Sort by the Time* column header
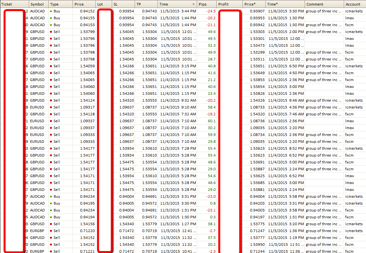The width and height of the screenshot is (366, 253). click(x=285, y=4)
